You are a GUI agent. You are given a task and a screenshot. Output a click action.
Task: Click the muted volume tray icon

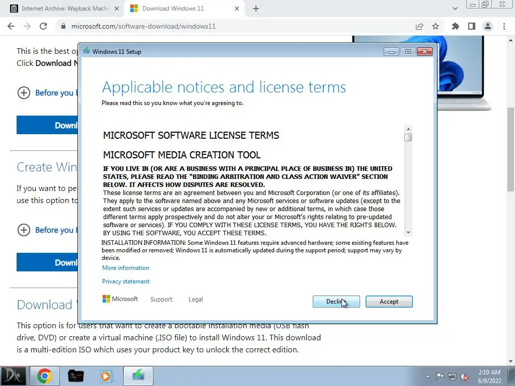pyautogui.click(x=464, y=376)
